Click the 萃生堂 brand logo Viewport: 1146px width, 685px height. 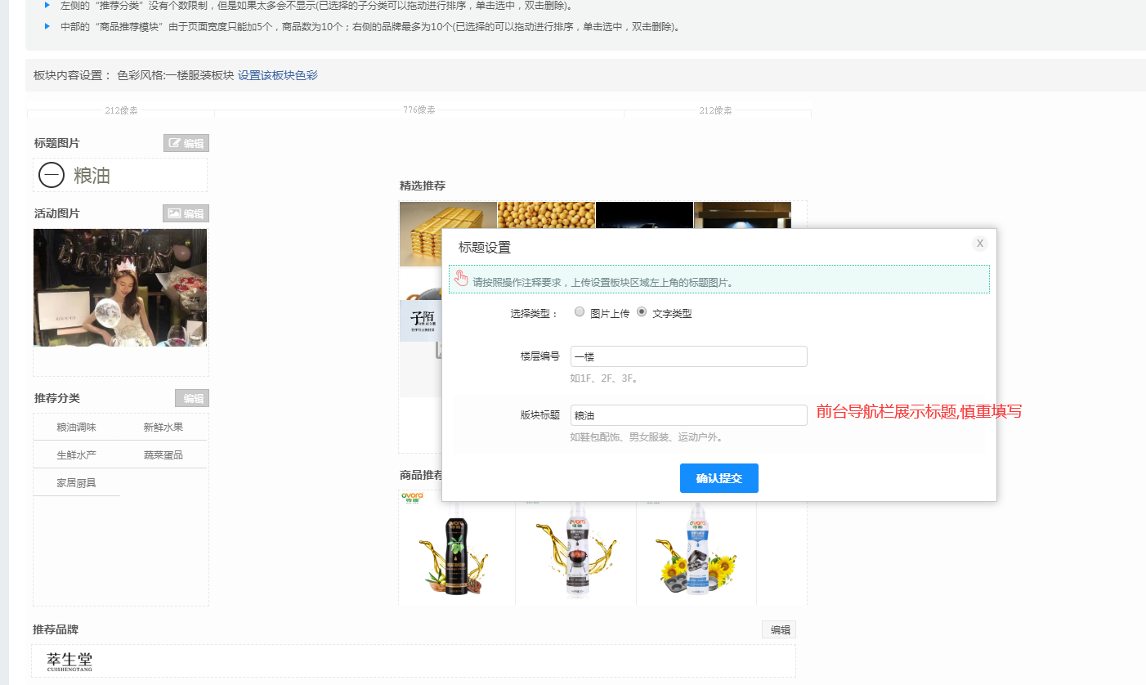[69, 661]
